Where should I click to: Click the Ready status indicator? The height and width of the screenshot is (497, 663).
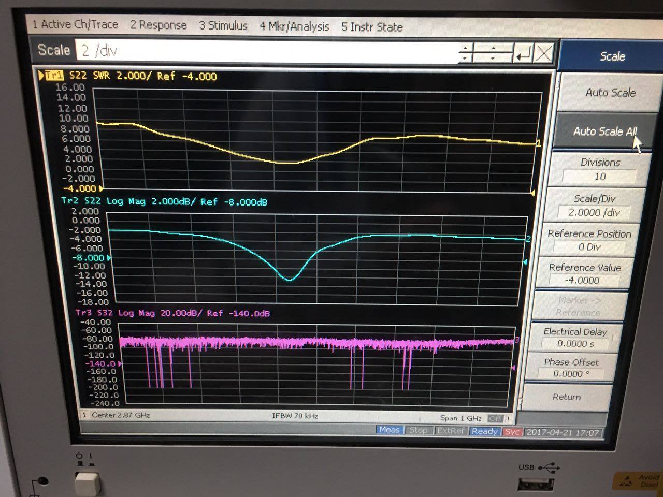click(x=484, y=431)
